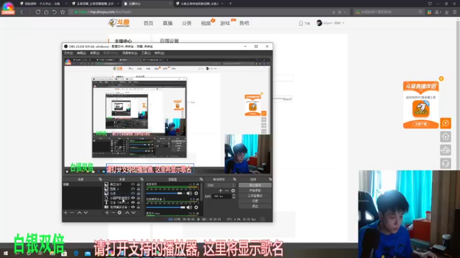This screenshot has width=460, height=258.
Task: Toggle lock on 文本 (GDI+) 2 source
Action: (138, 202)
